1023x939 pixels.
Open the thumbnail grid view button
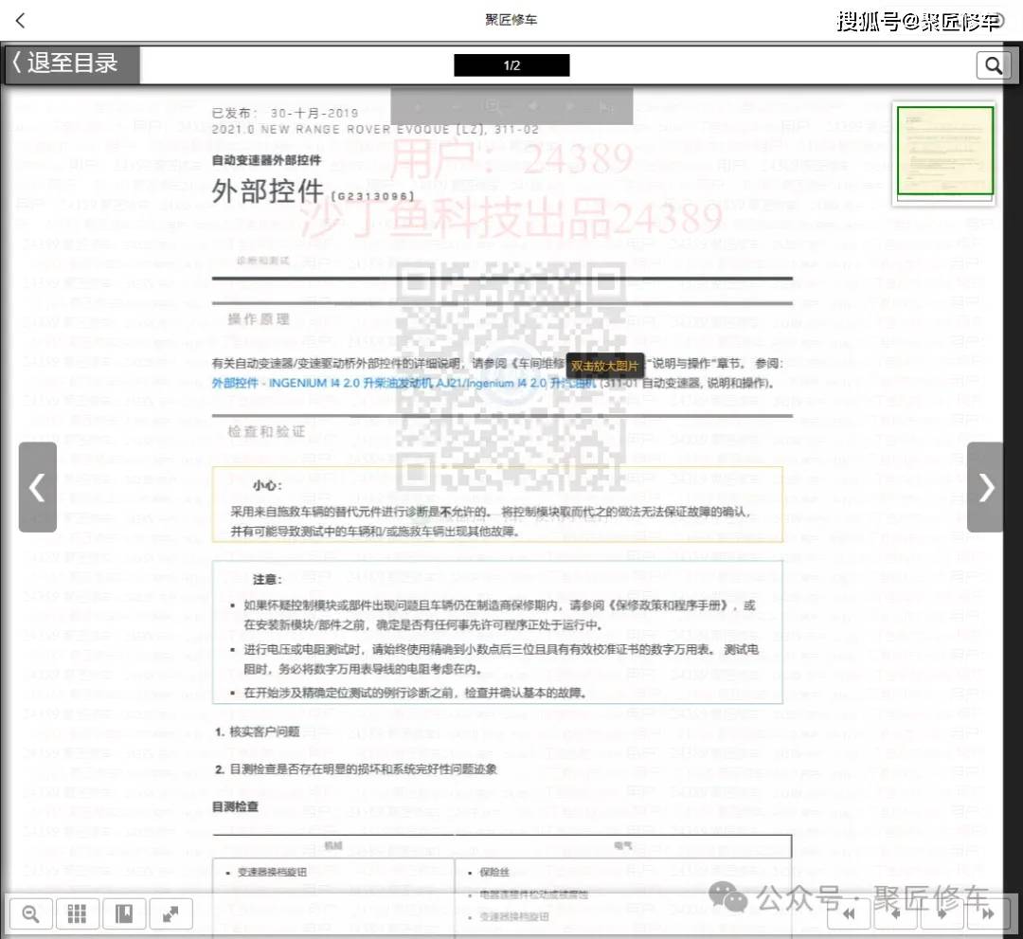coord(77,912)
